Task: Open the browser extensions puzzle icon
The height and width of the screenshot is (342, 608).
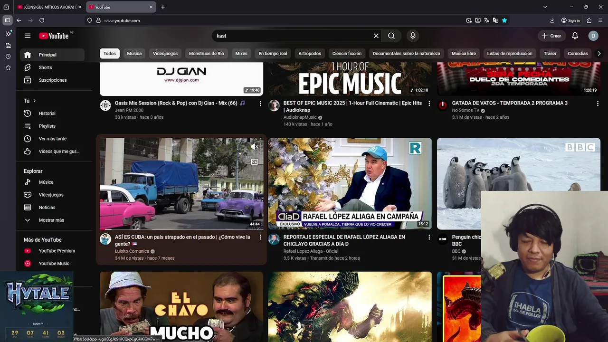Action: (589, 20)
